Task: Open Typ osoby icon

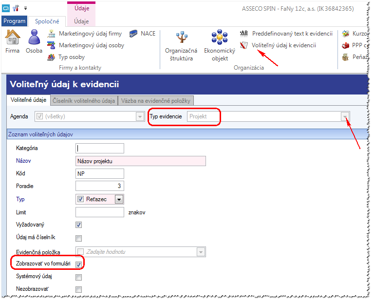Action: click(x=51, y=57)
